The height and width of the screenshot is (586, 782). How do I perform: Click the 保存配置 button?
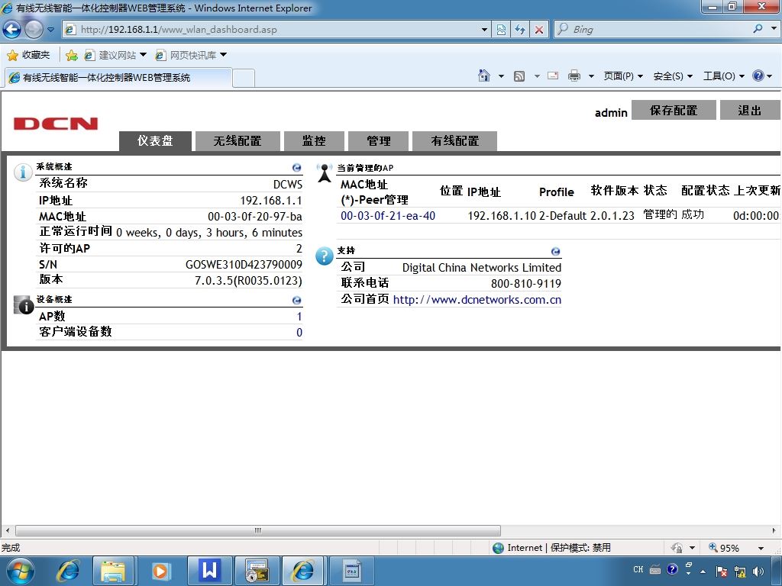pos(674,110)
